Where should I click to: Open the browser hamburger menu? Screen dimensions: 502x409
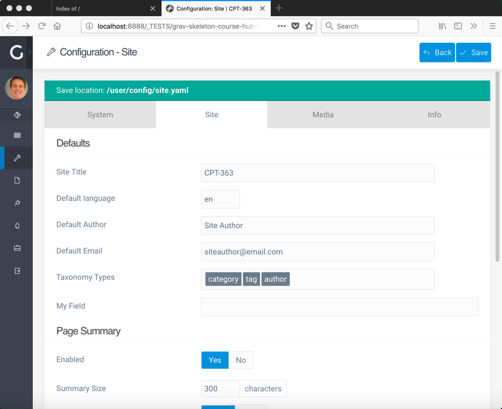pos(493,26)
